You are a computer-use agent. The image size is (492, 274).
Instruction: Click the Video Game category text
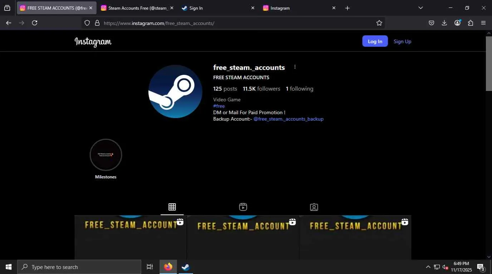[x=227, y=100]
